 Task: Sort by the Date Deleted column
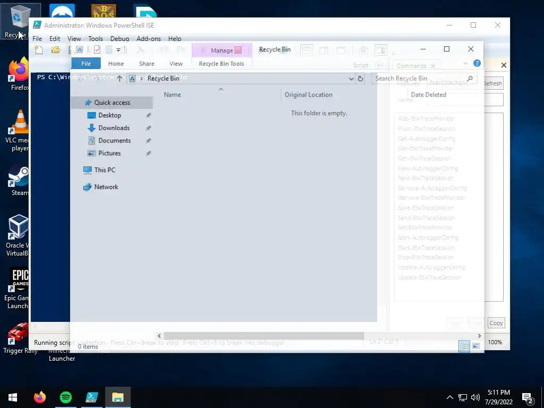[x=429, y=95]
